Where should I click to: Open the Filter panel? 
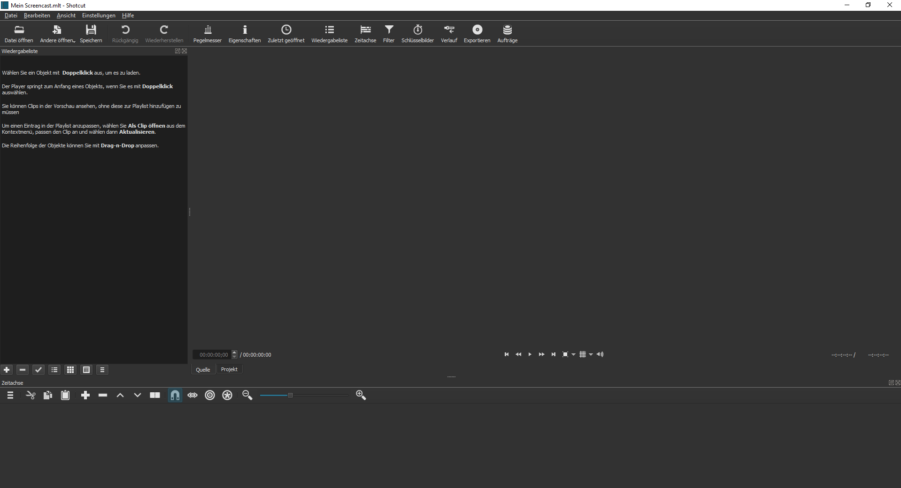click(389, 34)
